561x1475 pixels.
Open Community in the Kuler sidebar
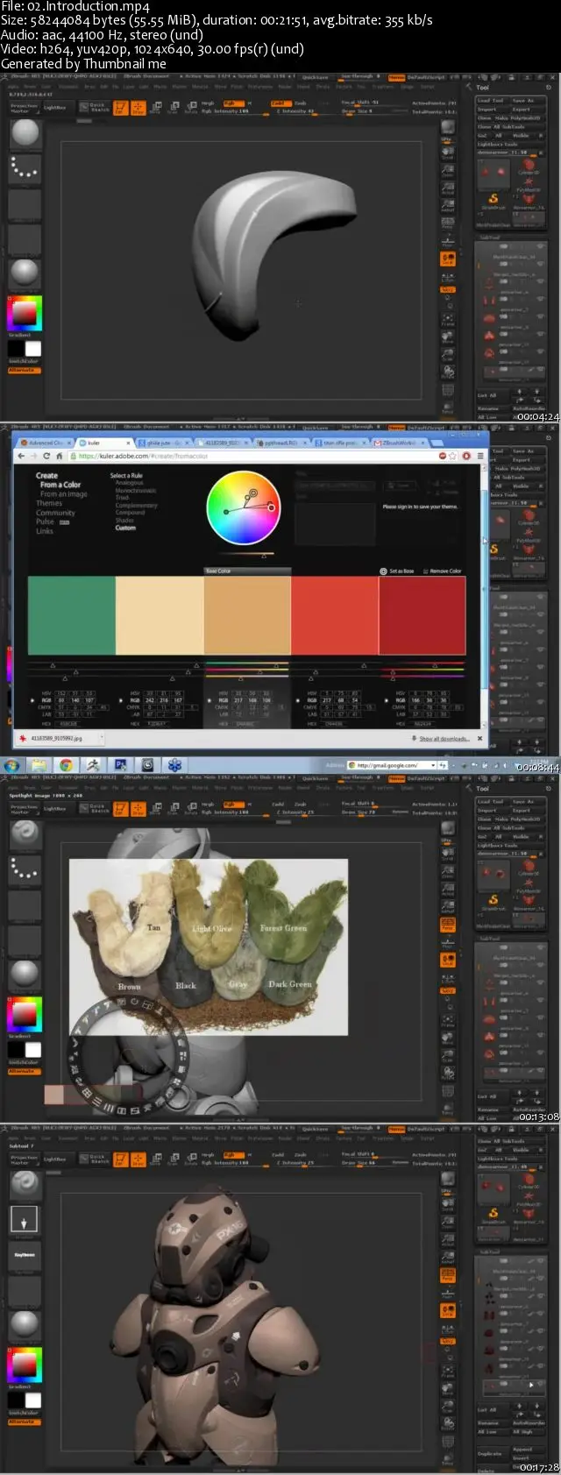tap(55, 513)
